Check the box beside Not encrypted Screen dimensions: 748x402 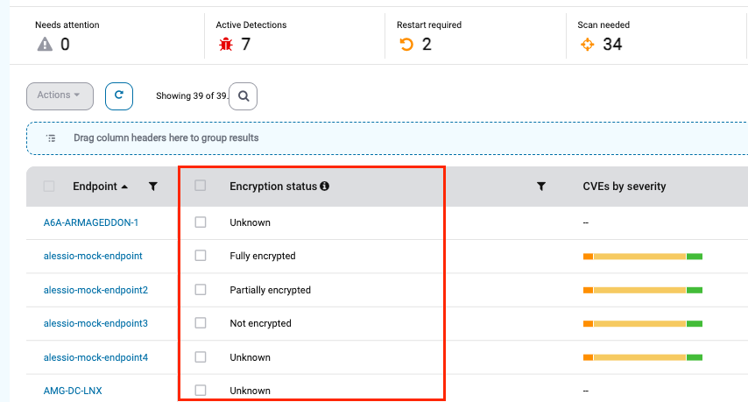tap(201, 323)
